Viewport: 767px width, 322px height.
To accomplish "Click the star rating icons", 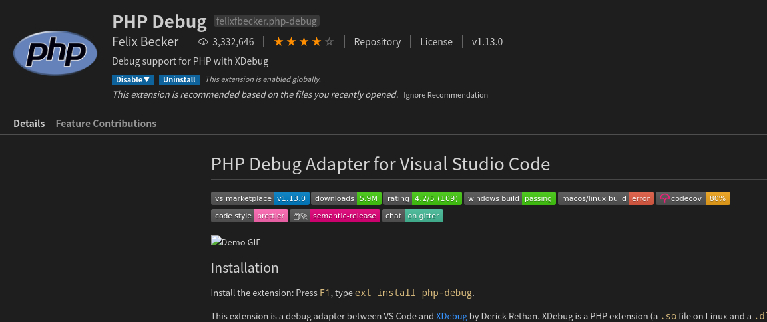I will click(x=304, y=42).
